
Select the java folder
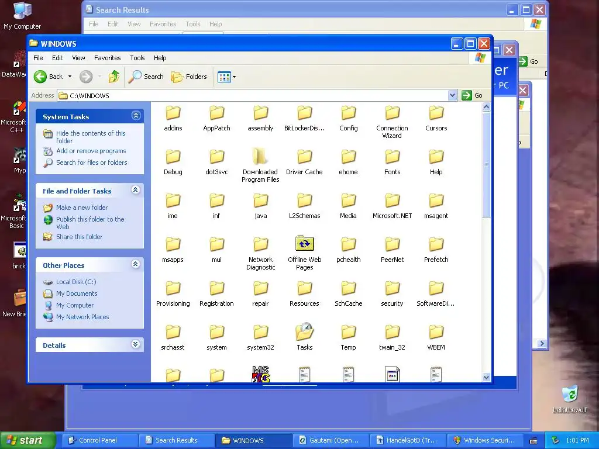[260, 206]
